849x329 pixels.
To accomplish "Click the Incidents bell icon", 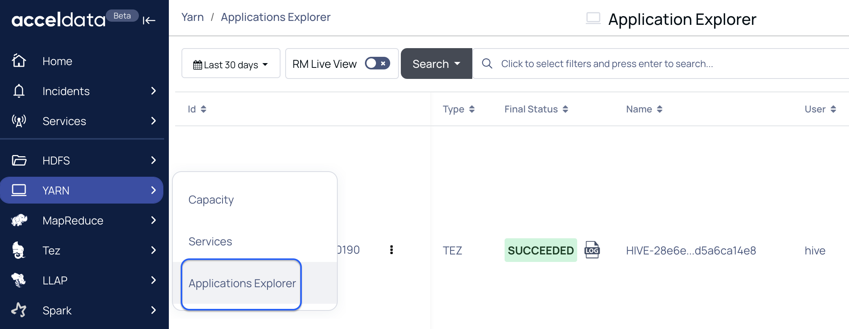I will click(x=19, y=91).
